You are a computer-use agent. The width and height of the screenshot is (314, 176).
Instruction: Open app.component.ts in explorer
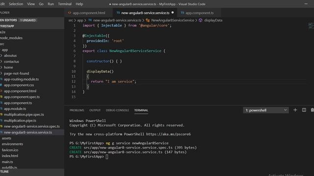tap(18, 103)
